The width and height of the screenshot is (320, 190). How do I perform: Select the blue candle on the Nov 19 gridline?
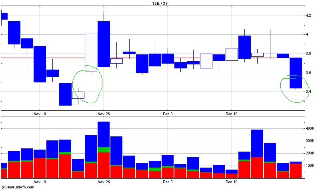(40, 64)
